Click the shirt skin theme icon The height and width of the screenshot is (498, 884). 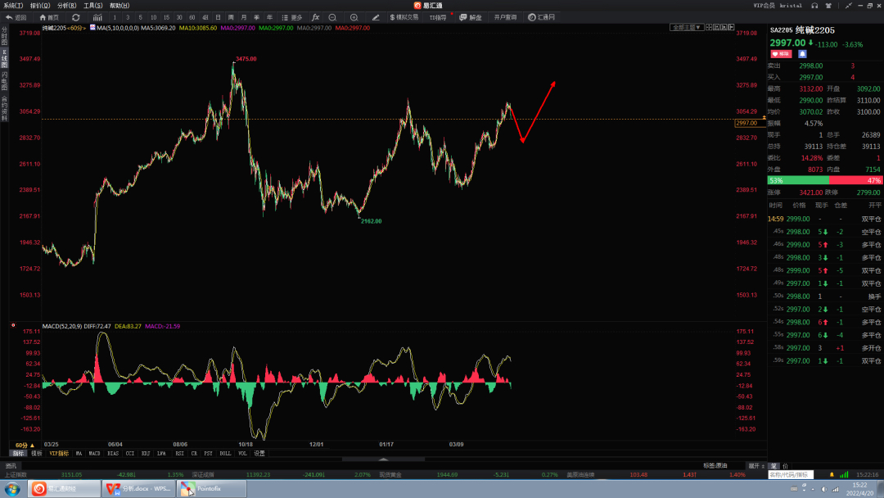pyautogui.click(x=828, y=5)
